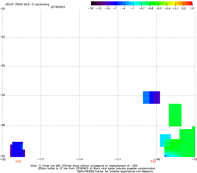The image size is (197, 173).
Task: Click the -0.7 label on the color scale
Action: tap(142, 9)
